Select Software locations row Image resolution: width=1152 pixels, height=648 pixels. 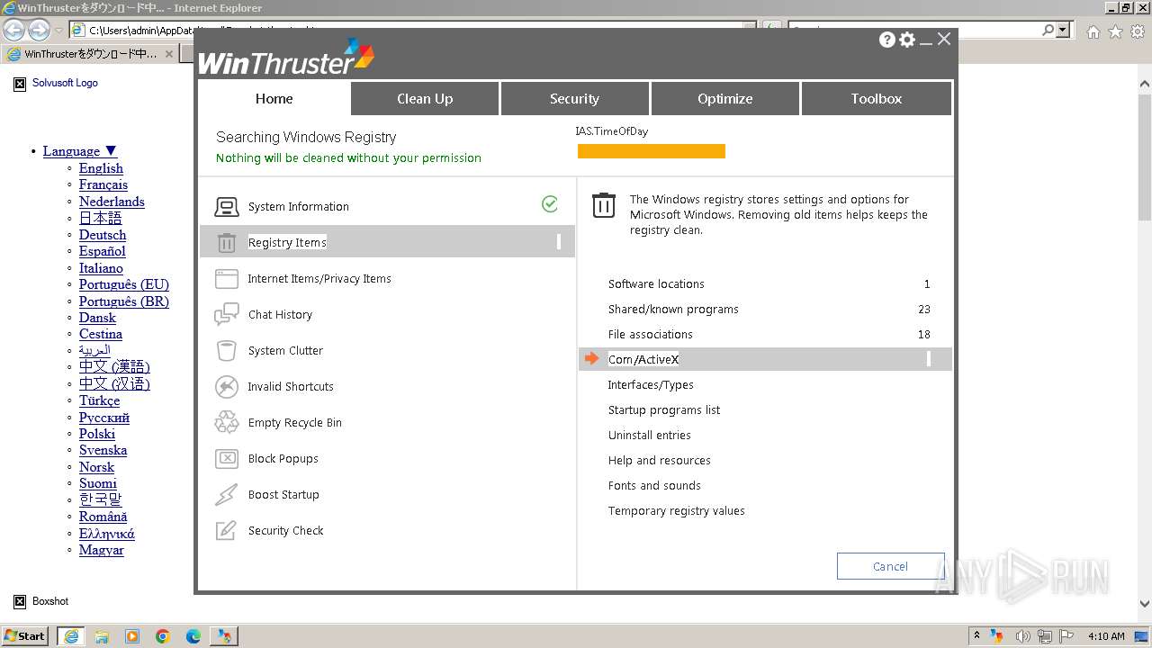pos(765,284)
